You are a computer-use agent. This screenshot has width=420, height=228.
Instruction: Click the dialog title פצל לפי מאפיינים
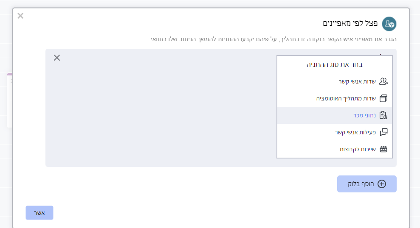pos(350,24)
